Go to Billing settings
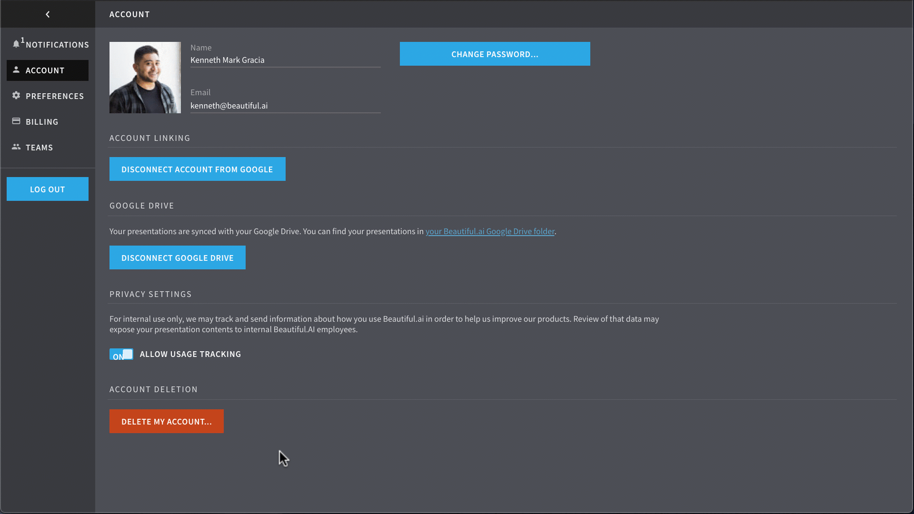Image resolution: width=914 pixels, height=514 pixels. 42,122
